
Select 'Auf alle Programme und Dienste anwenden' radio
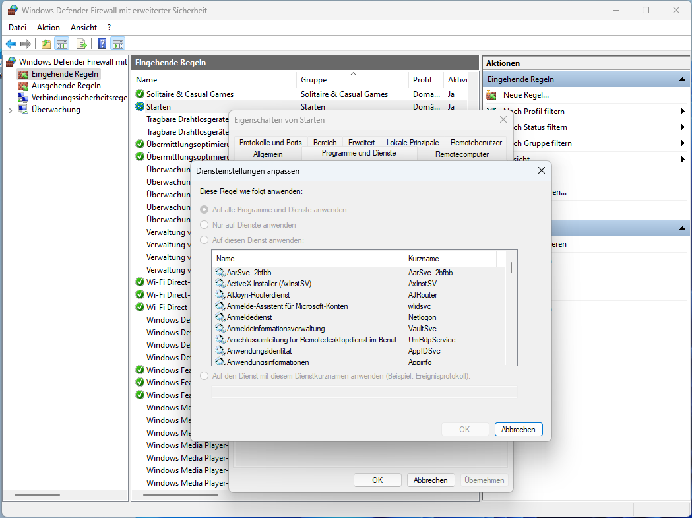coord(204,210)
